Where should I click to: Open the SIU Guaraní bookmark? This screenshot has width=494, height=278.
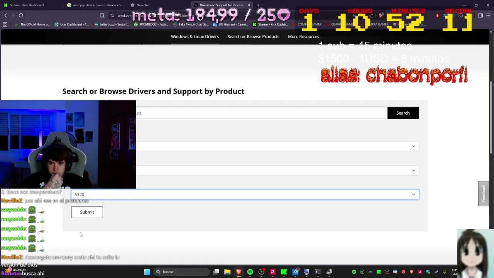[x=231, y=24]
